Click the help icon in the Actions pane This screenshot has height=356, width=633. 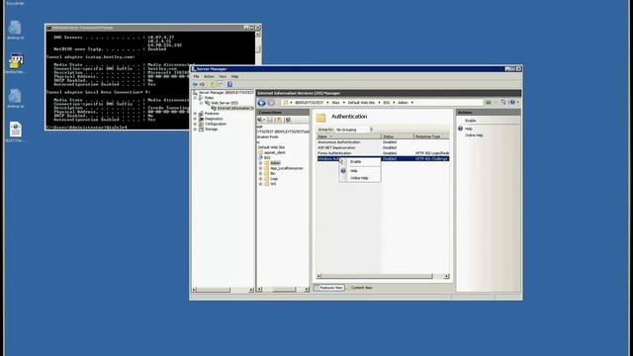coord(460,129)
